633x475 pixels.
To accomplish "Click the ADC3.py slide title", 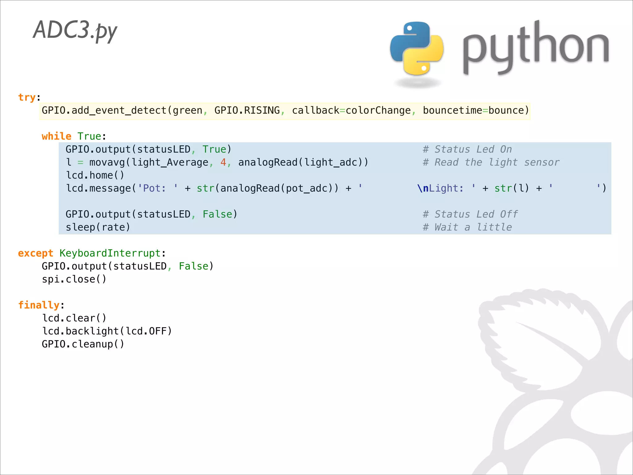I will pos(75,31).
